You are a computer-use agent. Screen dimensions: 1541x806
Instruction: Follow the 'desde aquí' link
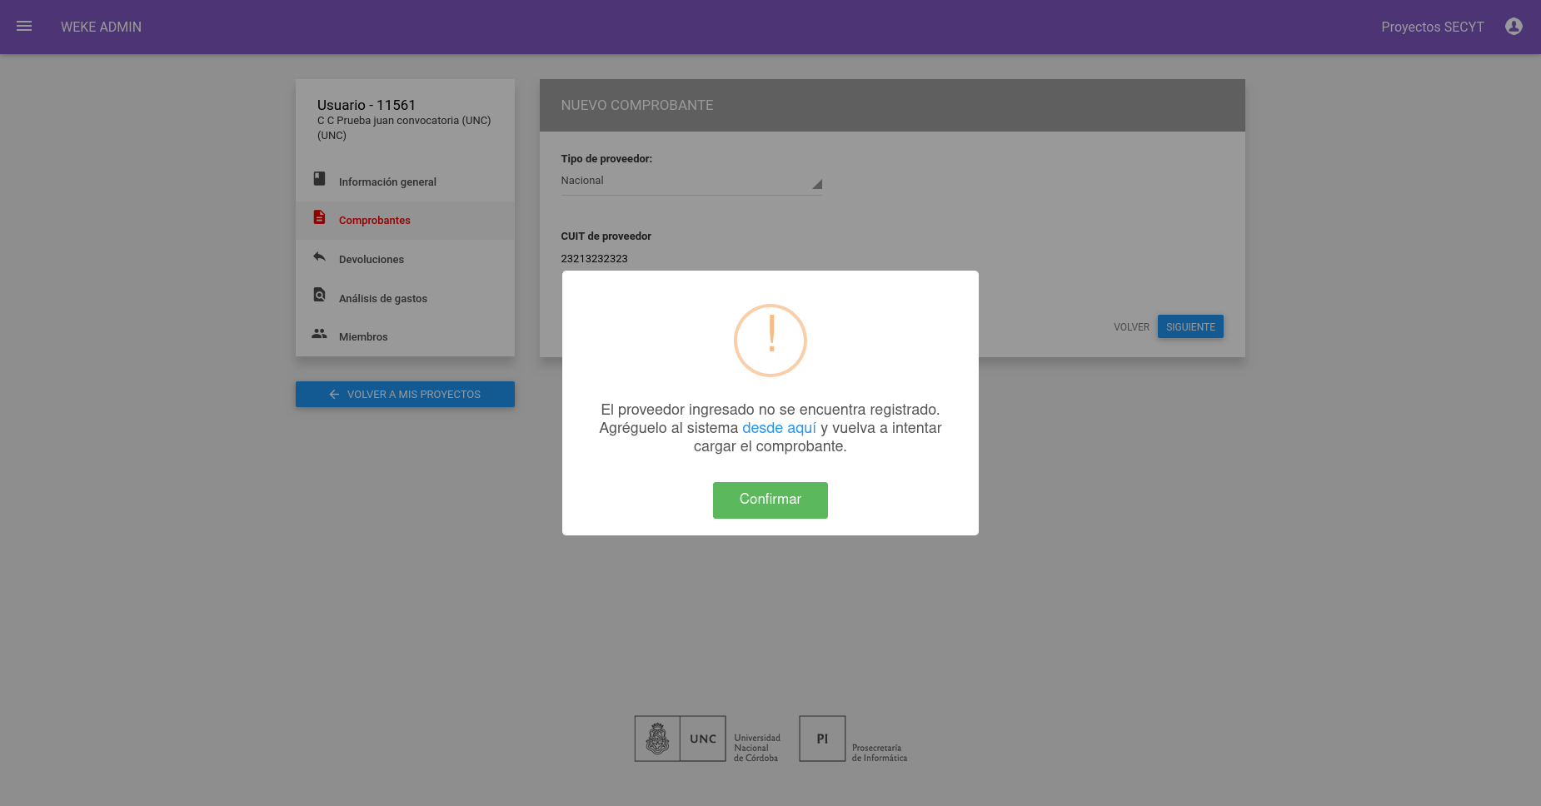(x=779, y=428)
